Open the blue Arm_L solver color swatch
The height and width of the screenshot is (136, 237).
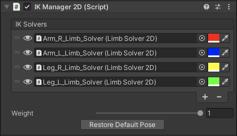tap(213, 53)
